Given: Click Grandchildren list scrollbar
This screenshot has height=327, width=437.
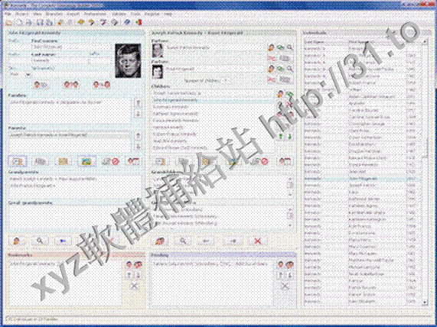Looking at the screenshot, I should (x=290, y=186).
